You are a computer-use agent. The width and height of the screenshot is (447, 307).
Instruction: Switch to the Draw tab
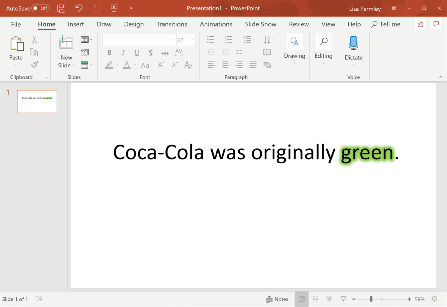coord(104,24)
